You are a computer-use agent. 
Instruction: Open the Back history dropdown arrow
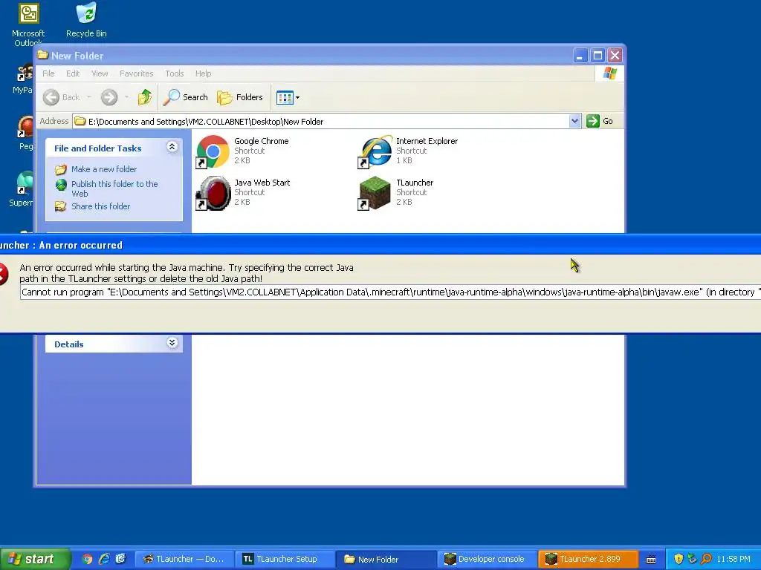[x=89, y=97]
